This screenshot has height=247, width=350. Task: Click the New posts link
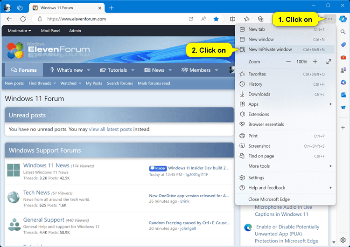[14, 83]
